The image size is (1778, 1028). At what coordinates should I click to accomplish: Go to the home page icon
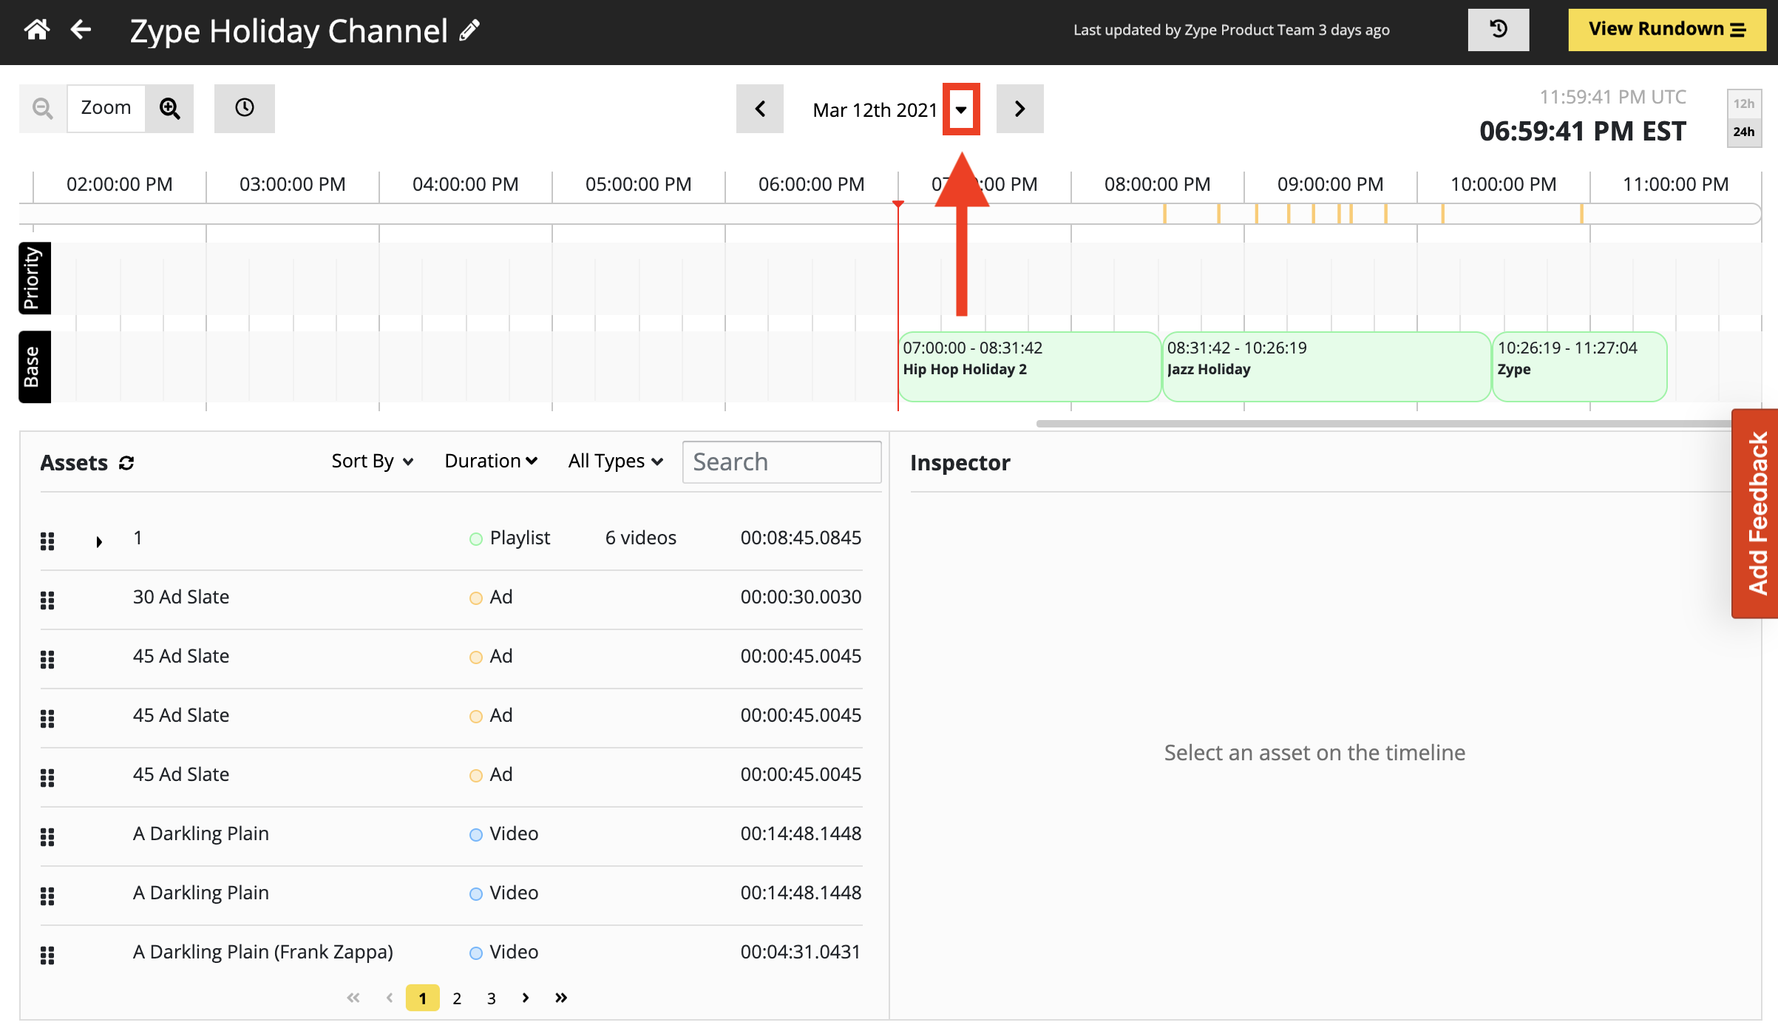37,30
